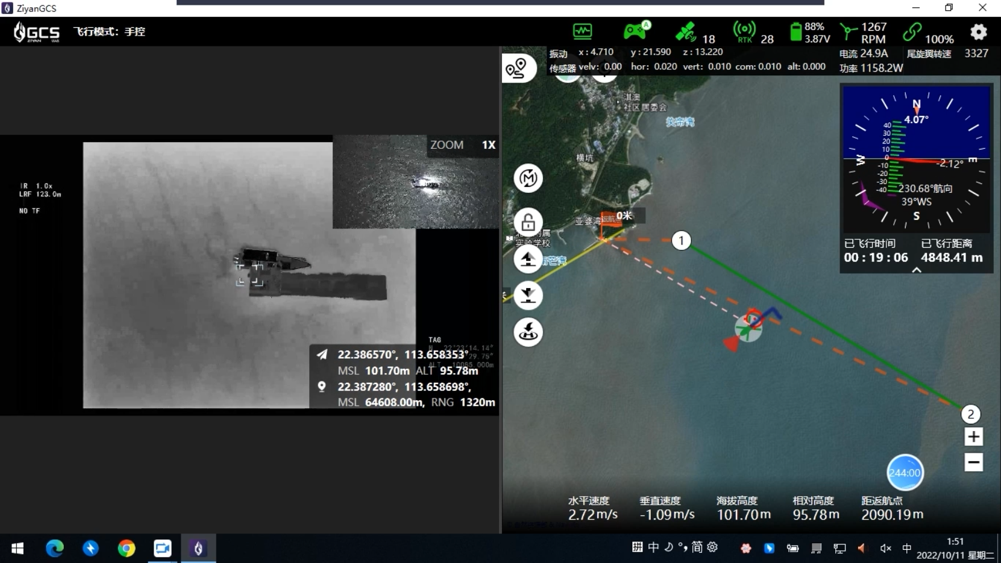Click the circular M mode button
The image size is (1001, 563).
pos(528,178)
